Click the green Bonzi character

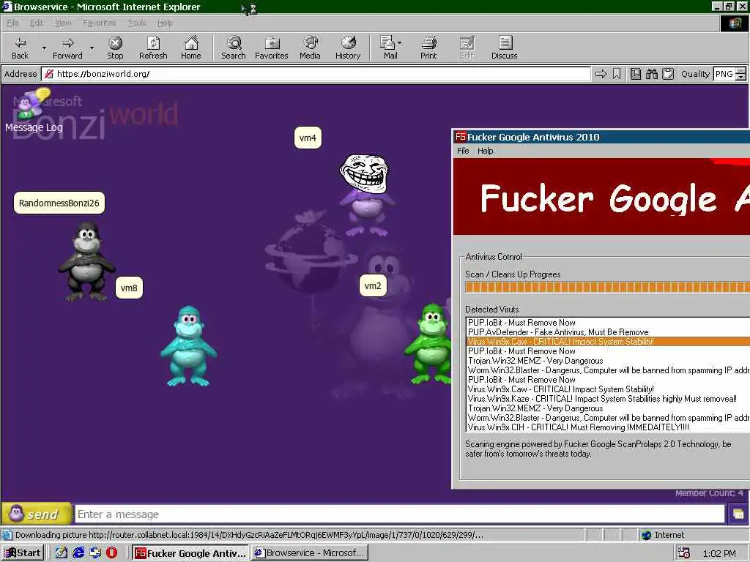pyautogui.click(x=429, y=344)
